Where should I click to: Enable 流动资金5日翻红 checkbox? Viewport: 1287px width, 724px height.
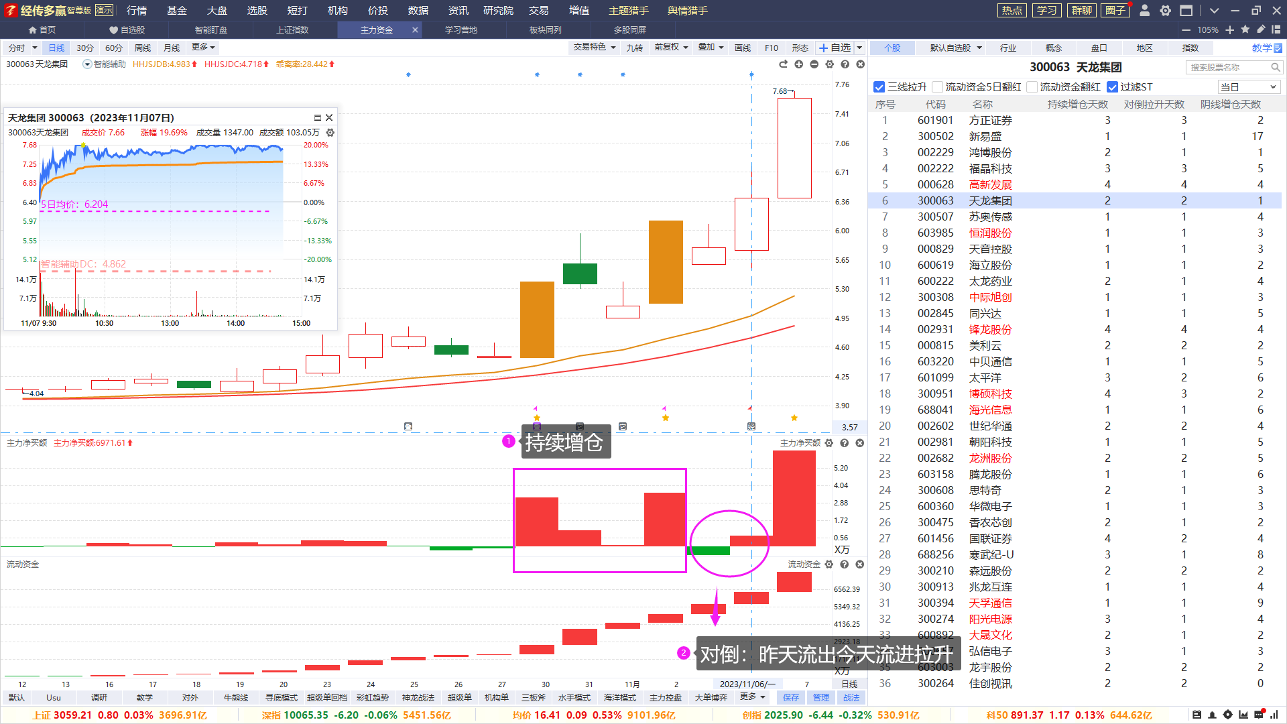tap(937, 87)
